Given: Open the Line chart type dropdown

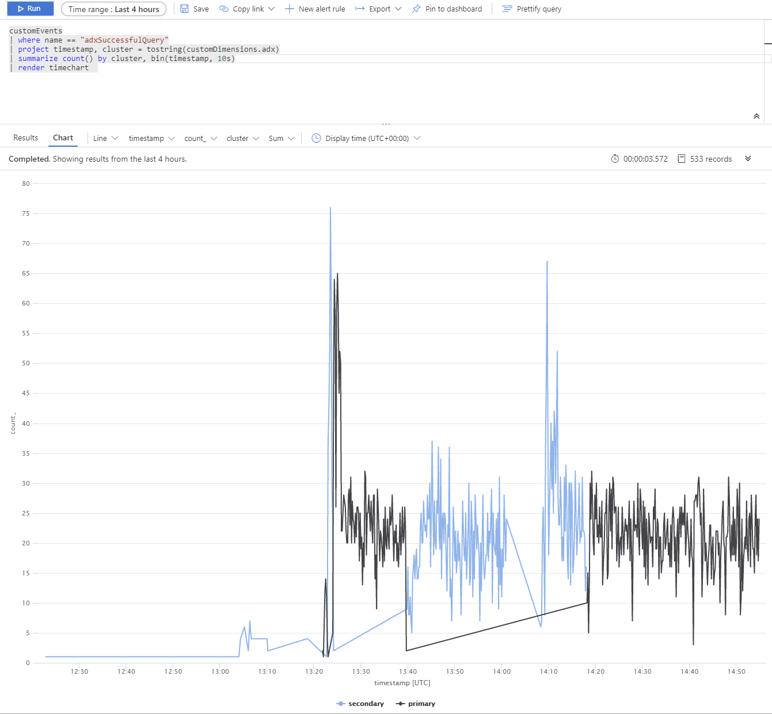Looking at the screenshot, I should 105,139.
